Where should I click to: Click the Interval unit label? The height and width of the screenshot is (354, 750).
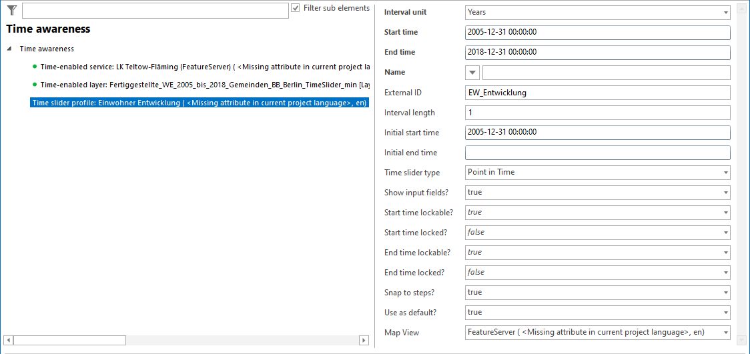pyautogui.click(x=405, y=13)
